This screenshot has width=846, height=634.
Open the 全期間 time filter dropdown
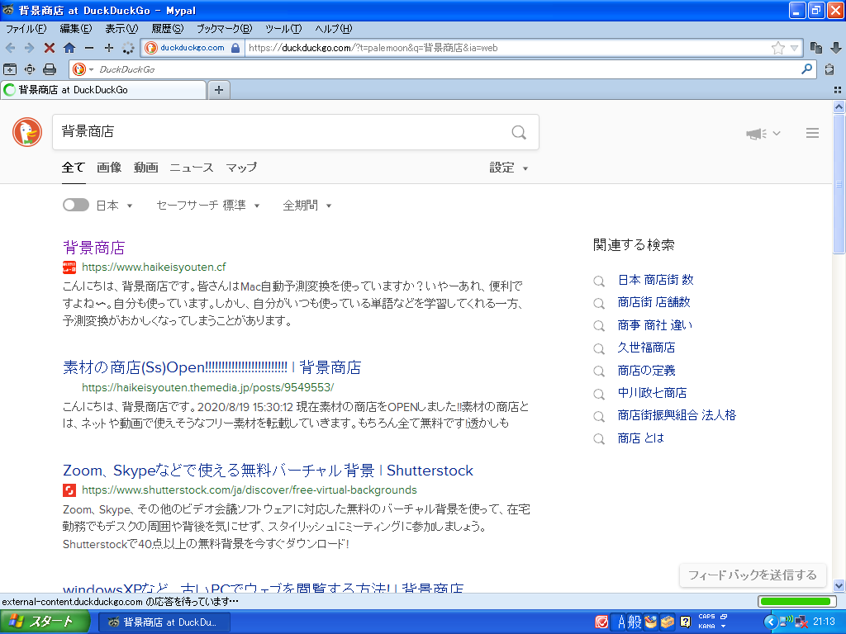(x=307, y=206)
